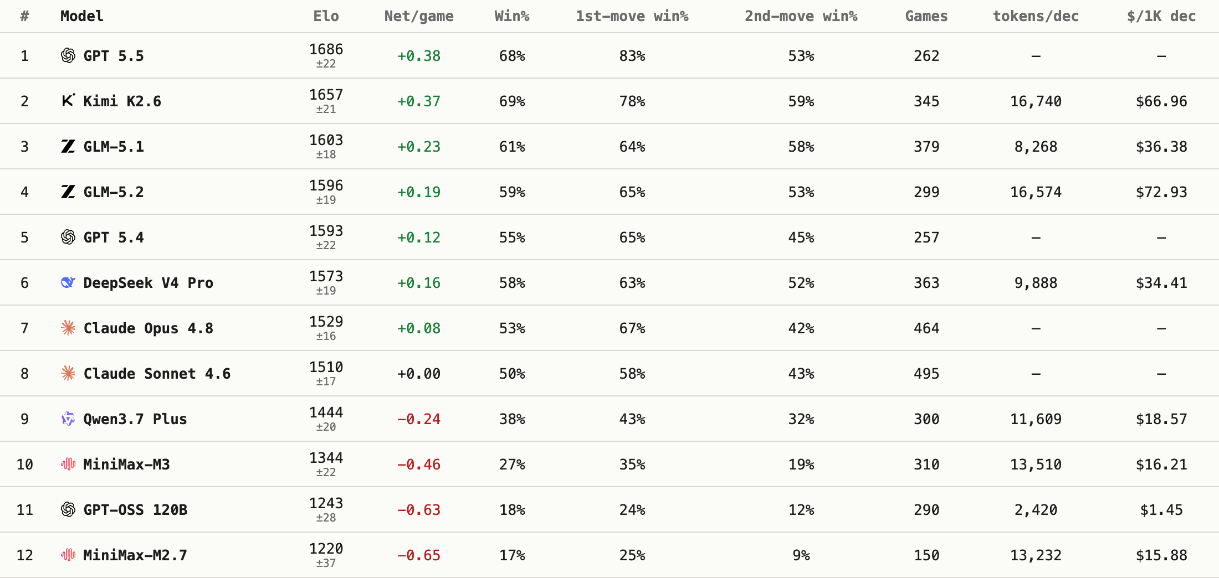This screenshot has width=1219, height=578.
Task: Click the Z logo next to GLM-5.1
Action: (68, 146)
